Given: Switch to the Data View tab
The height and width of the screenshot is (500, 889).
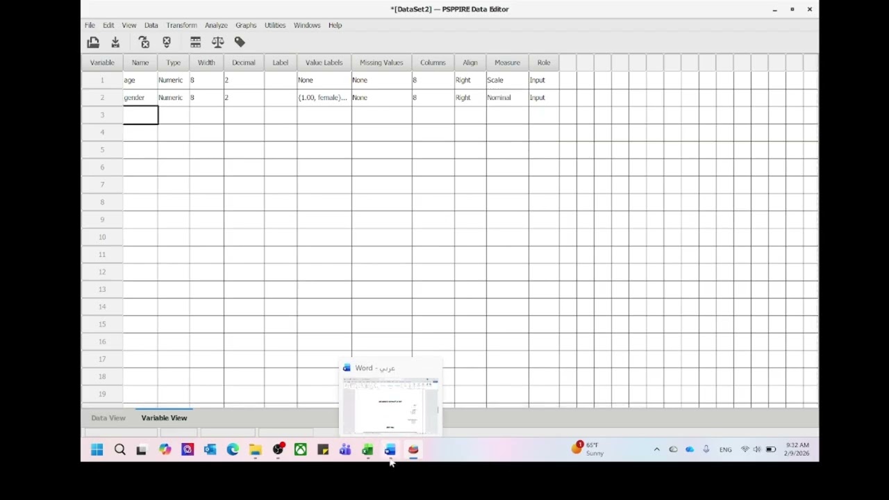Looking at the screenshot, I should (108, 418).
